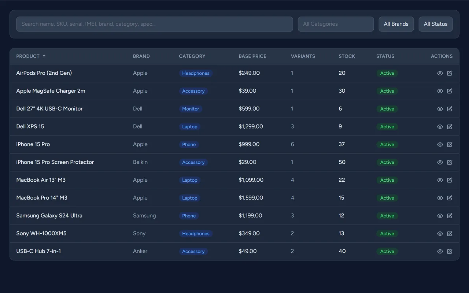Focus the product search field
This screenshot has height=293, width=469.
click(155, 24)
